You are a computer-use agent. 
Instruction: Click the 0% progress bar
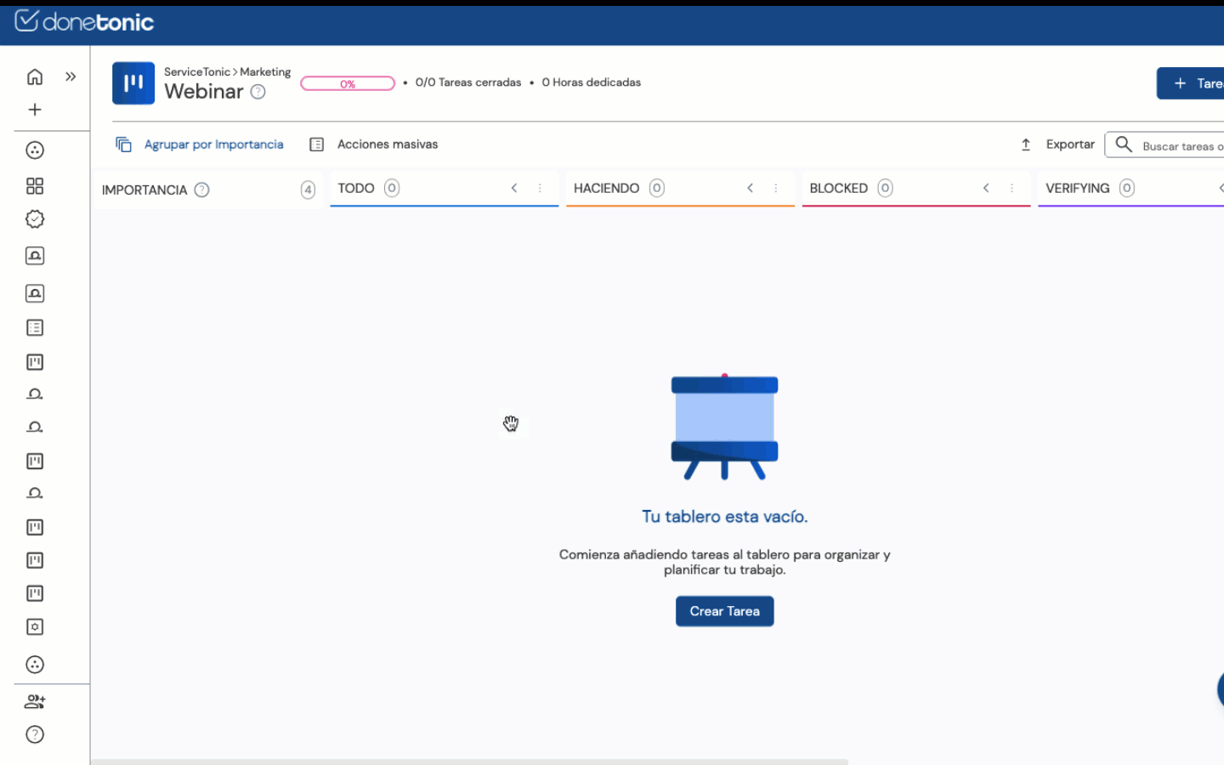point(348,83)
